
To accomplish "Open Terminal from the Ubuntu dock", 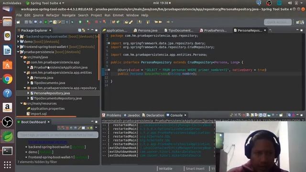I will point(7,151).
